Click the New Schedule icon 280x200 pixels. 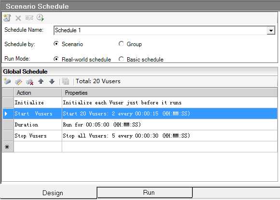(7, 18)
